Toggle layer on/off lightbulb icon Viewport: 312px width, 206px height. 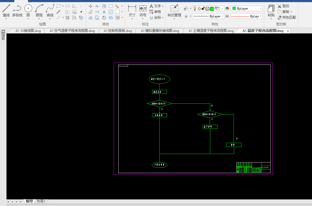point(195,9)
